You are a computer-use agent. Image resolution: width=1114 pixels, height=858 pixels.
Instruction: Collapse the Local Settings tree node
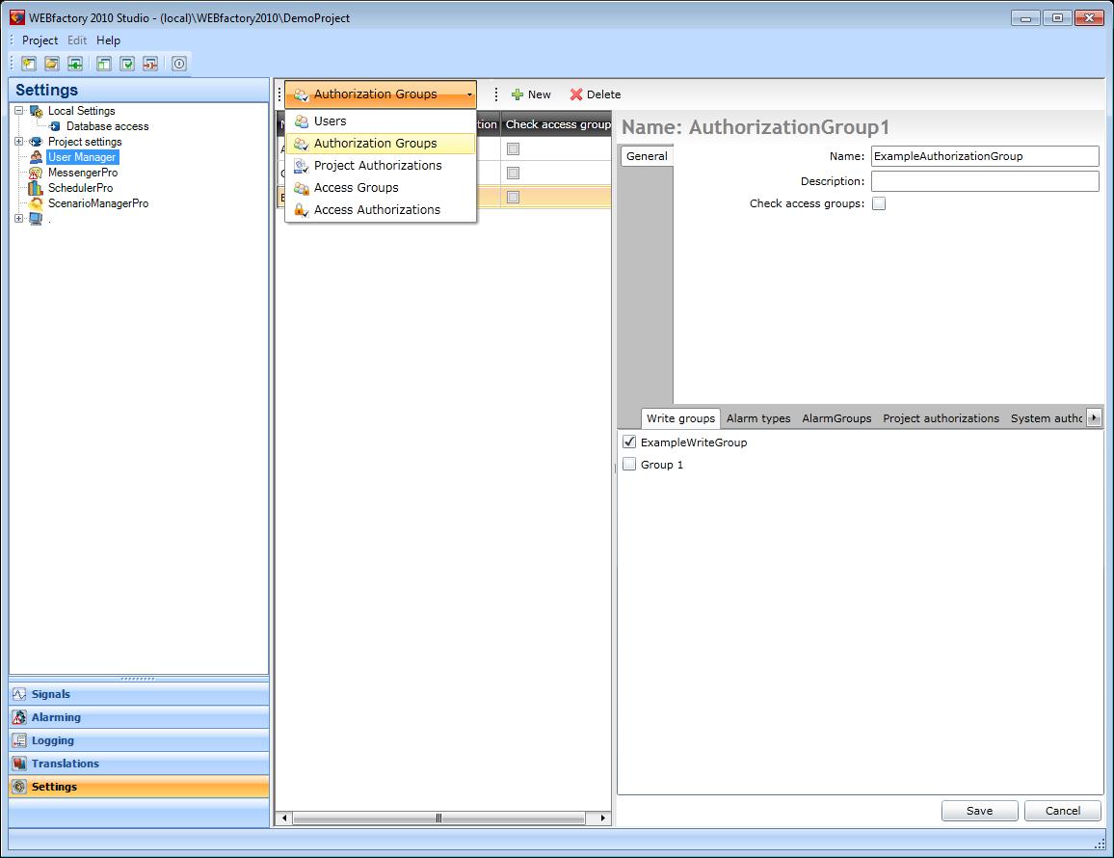point(19,111)
